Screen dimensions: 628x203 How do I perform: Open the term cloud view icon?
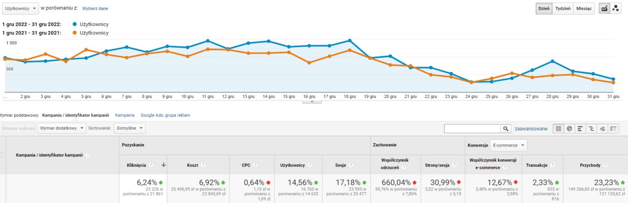602,129
